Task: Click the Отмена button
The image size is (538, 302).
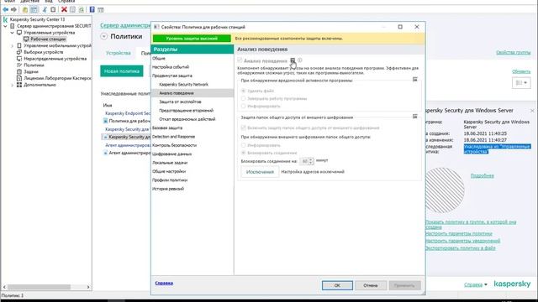Action: (x=371, y=285)
